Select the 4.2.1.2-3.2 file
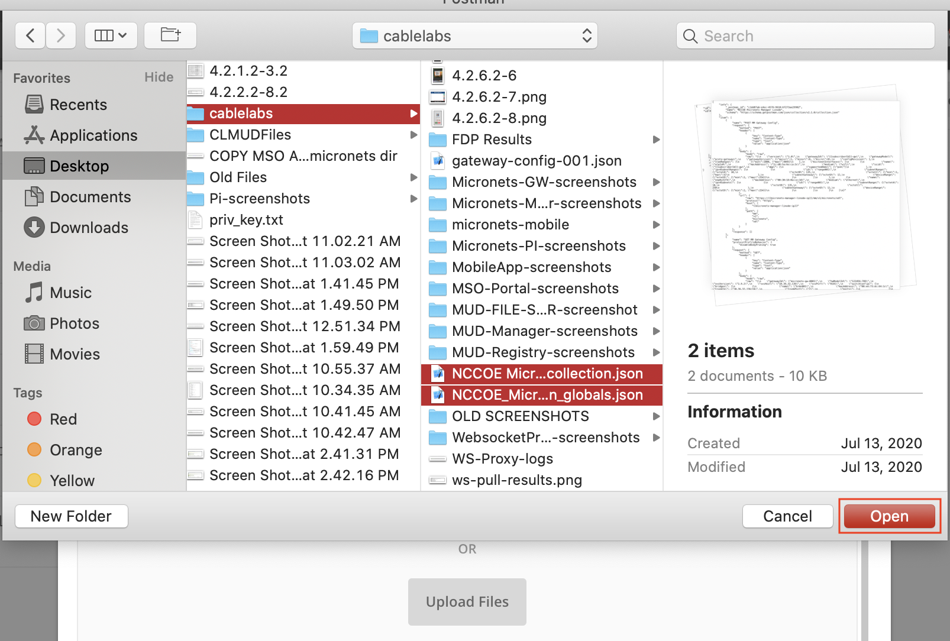The width and height of the screenshot is (950, 641). 303,71
